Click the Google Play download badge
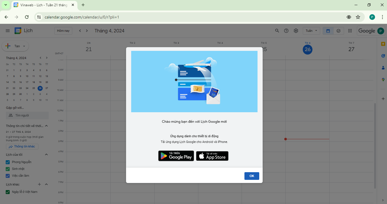The height and width of the screenshot is (204, 387). pos(176,156)
